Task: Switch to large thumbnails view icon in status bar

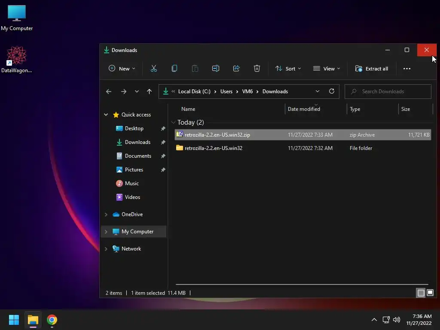Action: point(430,293)
